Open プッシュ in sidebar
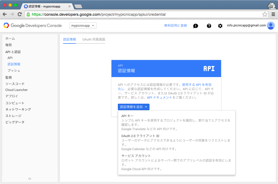 pos(14,70)
